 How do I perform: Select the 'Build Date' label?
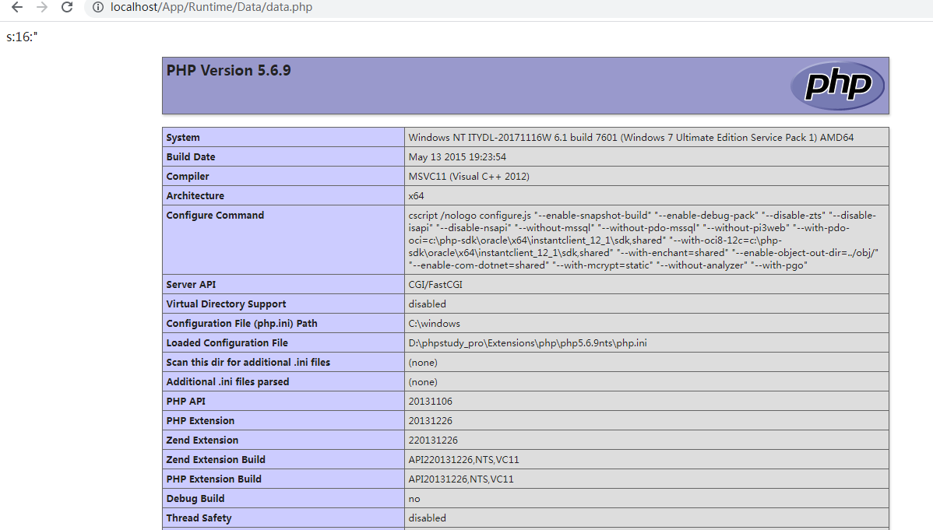tap(190, 157)
